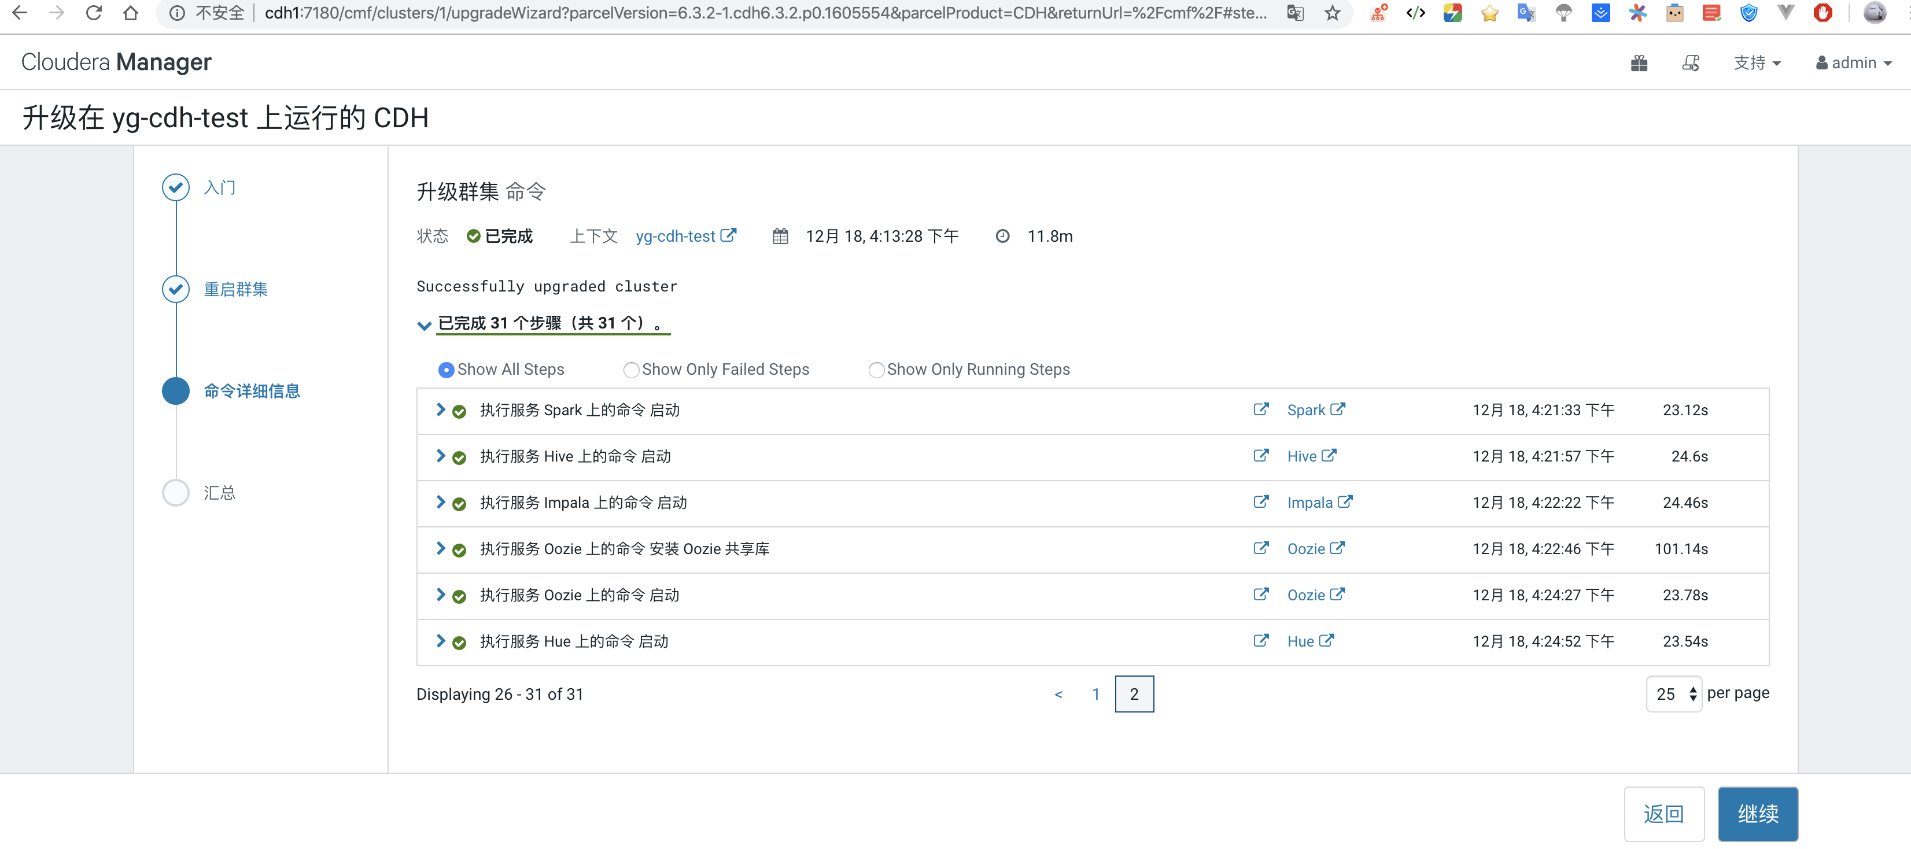Click the code brackets extension icon
Viewport: 1911px width, 849px height.
tap(1415, 13)
